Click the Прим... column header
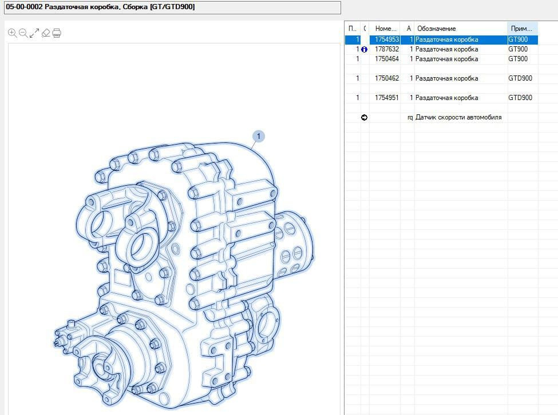 [522, 29]
